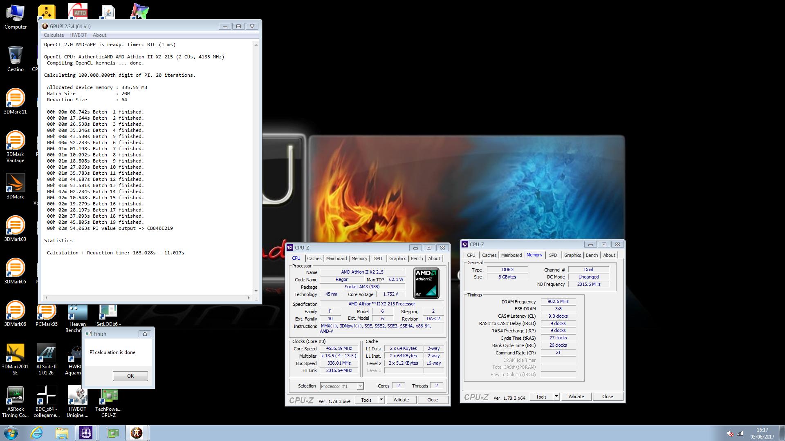Click the taskbar clock showing 16:17
The height and width of the screenshot is (441, 785).
762,433
